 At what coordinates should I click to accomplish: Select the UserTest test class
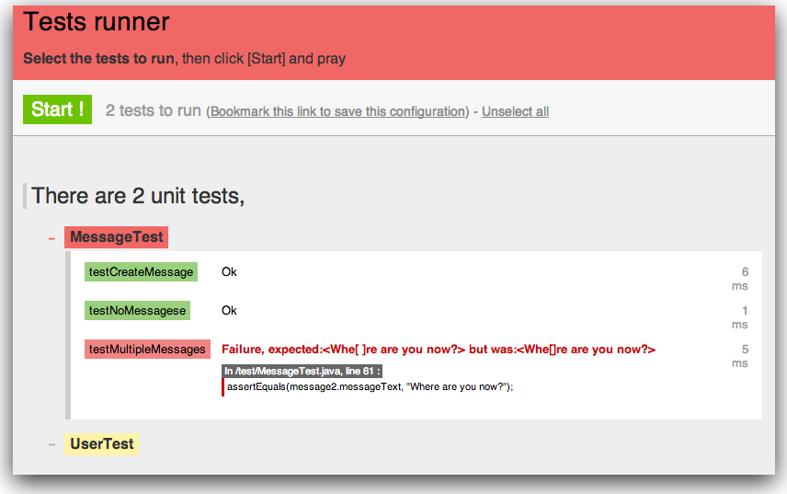click(101, 444)
